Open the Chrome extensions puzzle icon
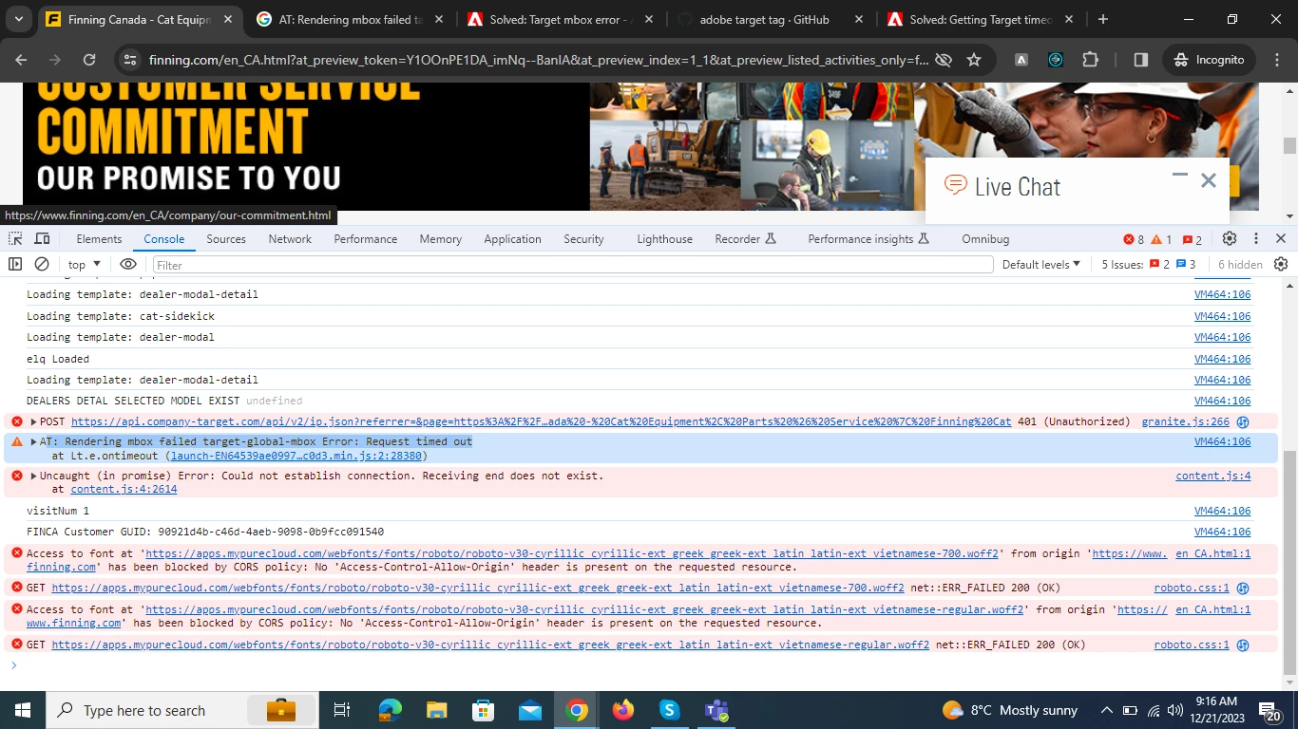 click(x=1090, y=60)
